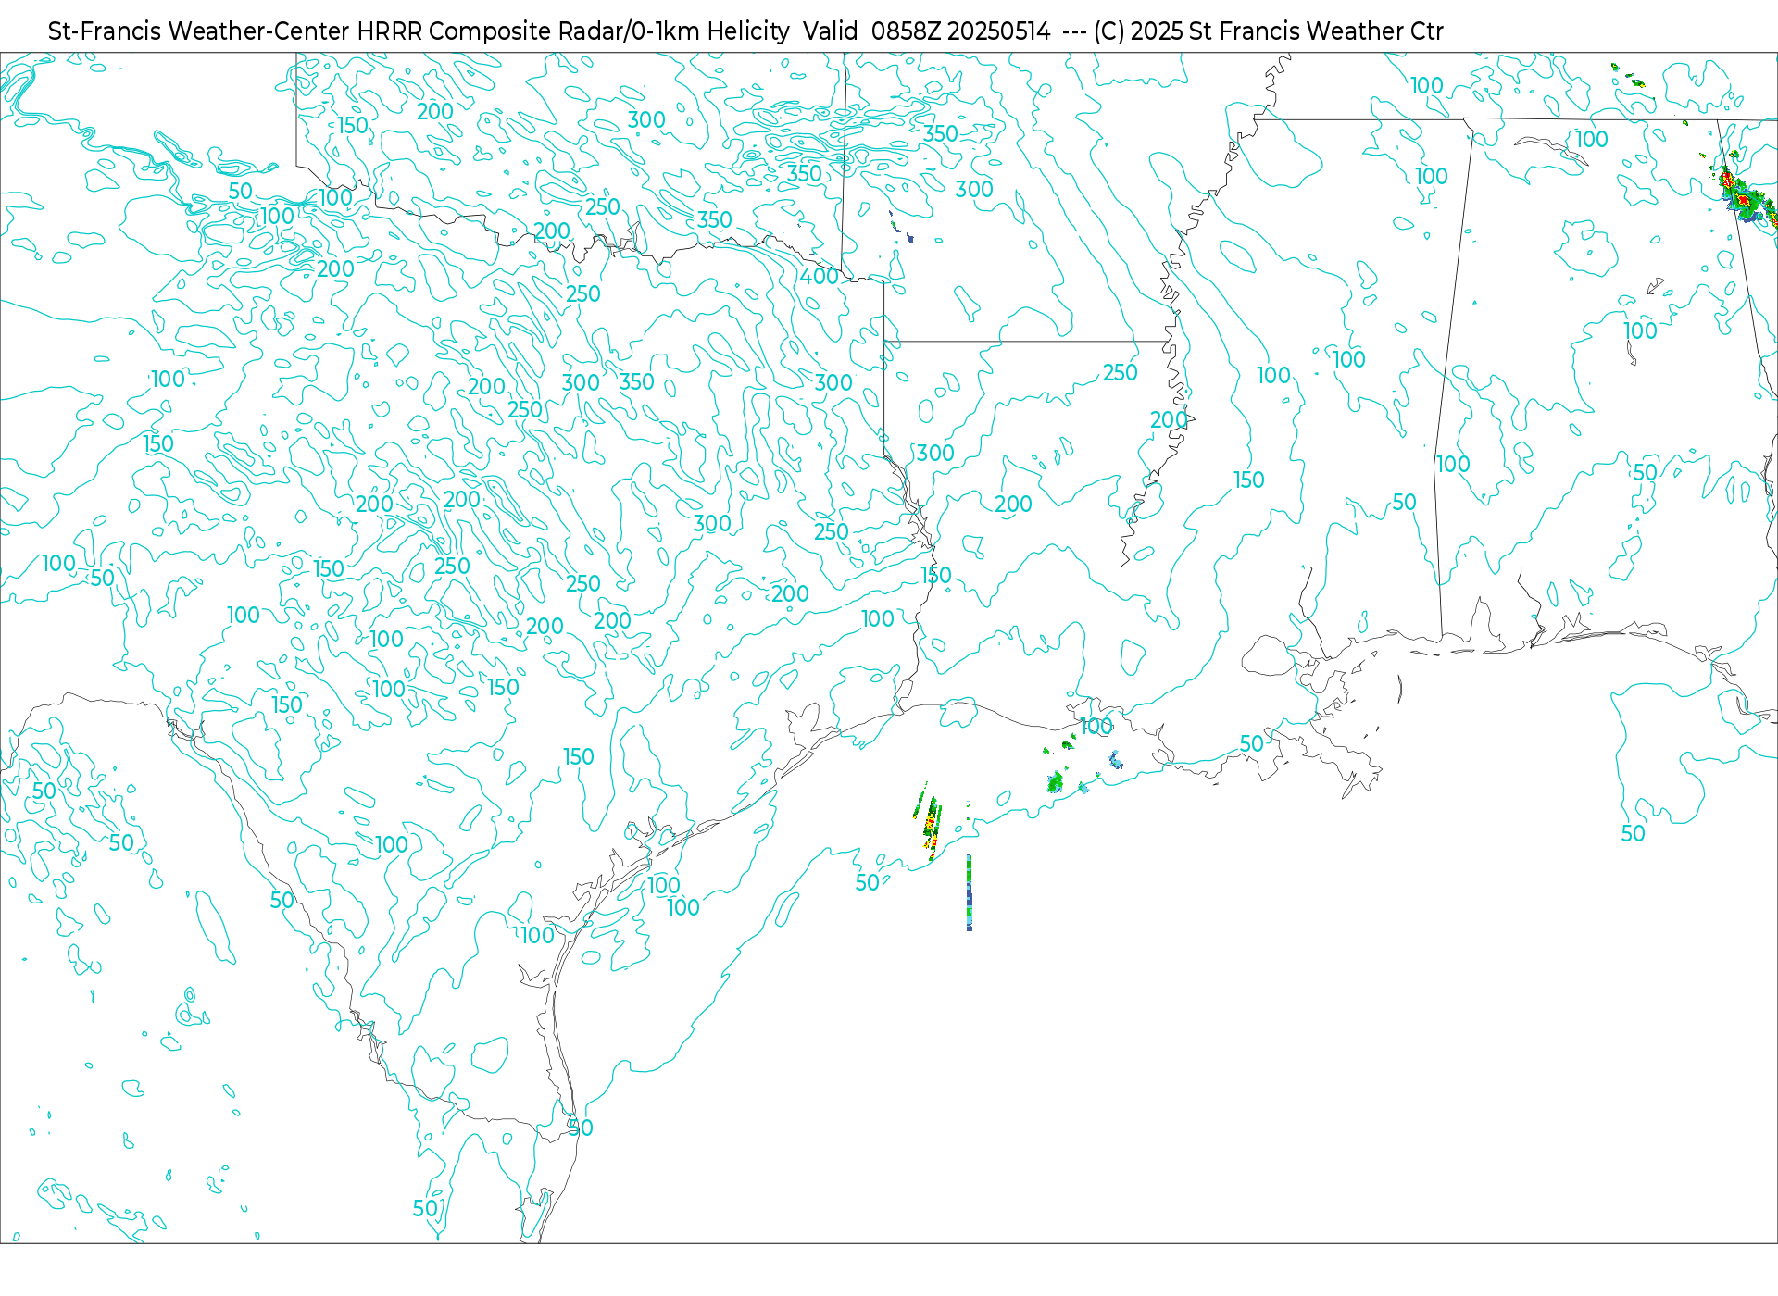Click the vertical blue-green radar strip in the Gulf
This screenshot has height=1296, width=1778.
969,892
